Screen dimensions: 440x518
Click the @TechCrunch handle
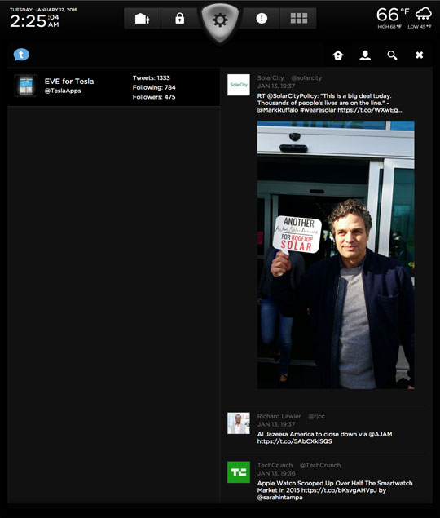coord(320,465)
